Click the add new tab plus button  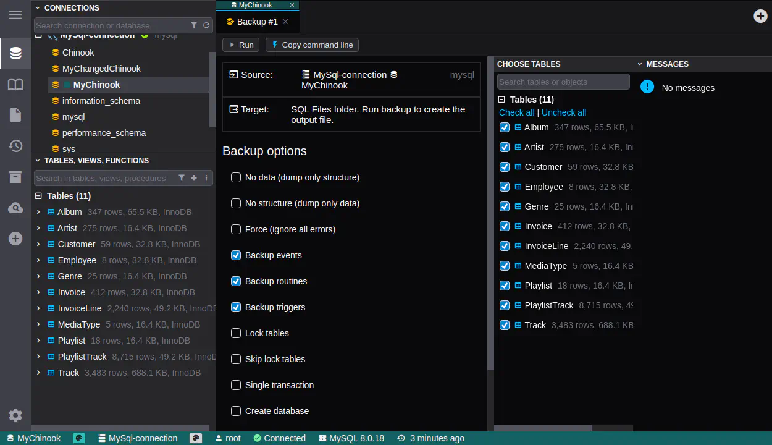761,16
